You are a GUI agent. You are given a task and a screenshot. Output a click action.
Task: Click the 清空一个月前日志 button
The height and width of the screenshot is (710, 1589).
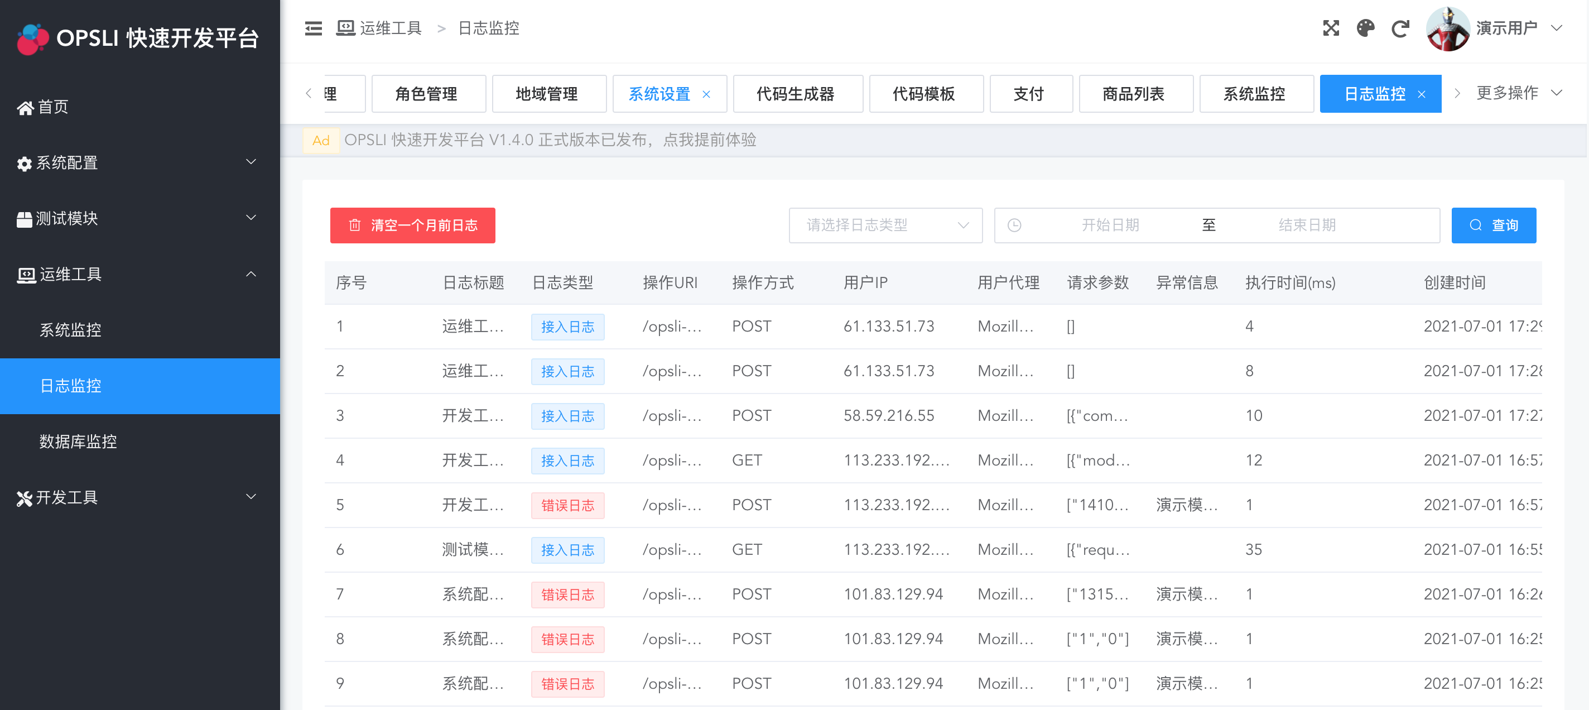(412, 225)
